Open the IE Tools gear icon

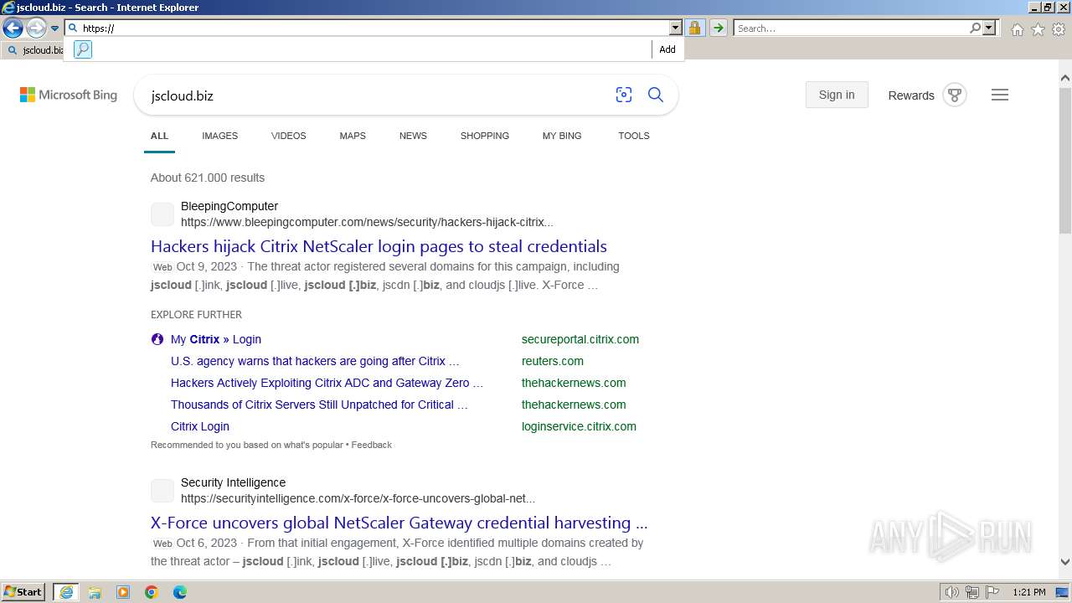pos(1059,29)
